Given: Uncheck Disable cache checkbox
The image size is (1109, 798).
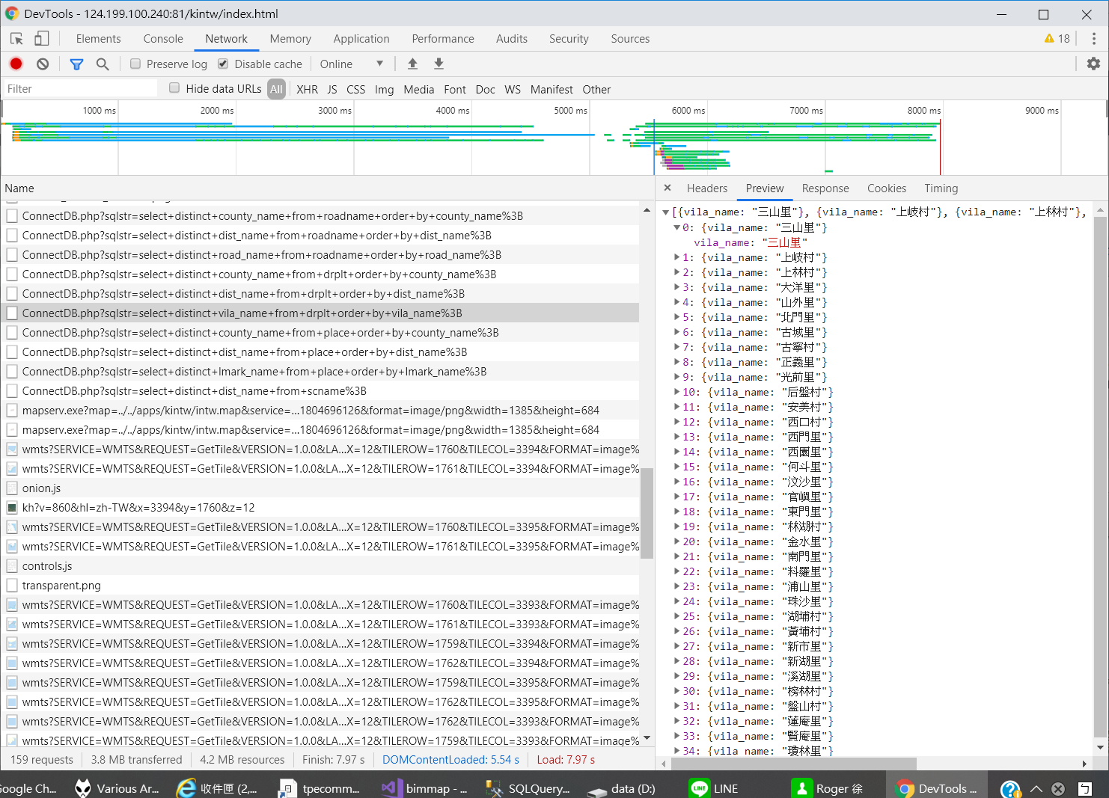Looking at the screenshot, I should tap(223, 64).
